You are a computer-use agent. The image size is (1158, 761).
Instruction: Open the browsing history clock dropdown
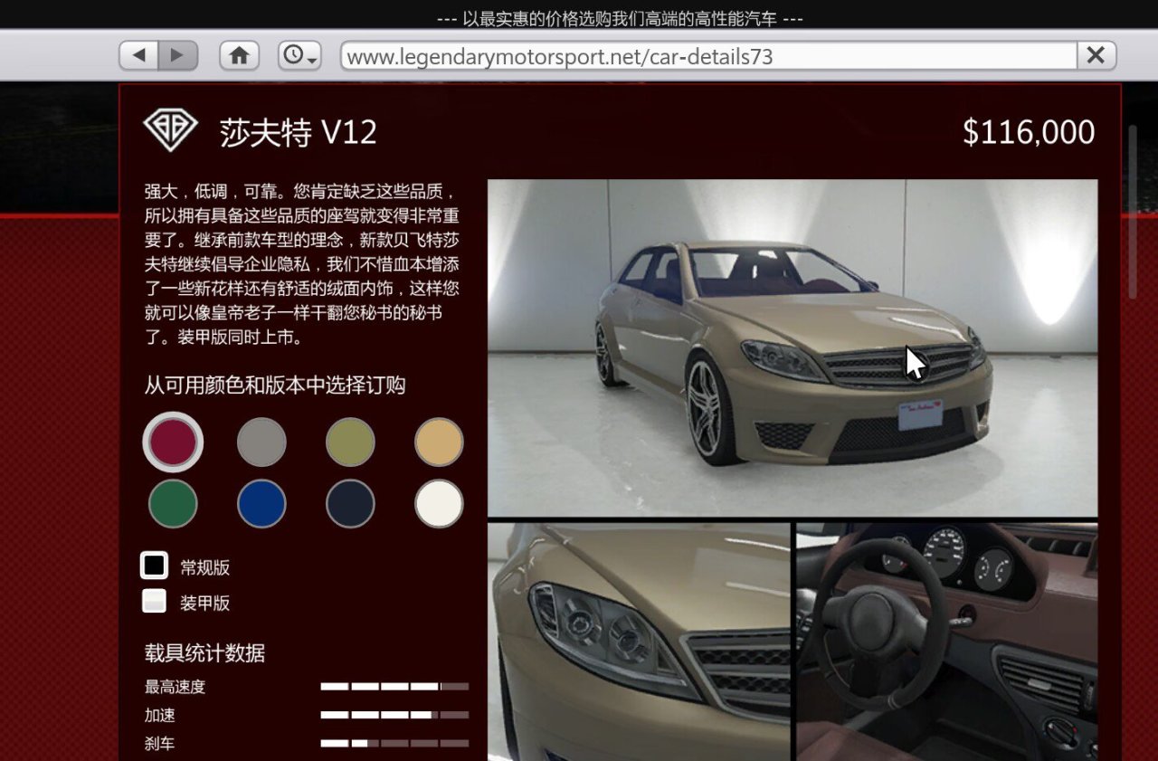[x=300, y=56]
